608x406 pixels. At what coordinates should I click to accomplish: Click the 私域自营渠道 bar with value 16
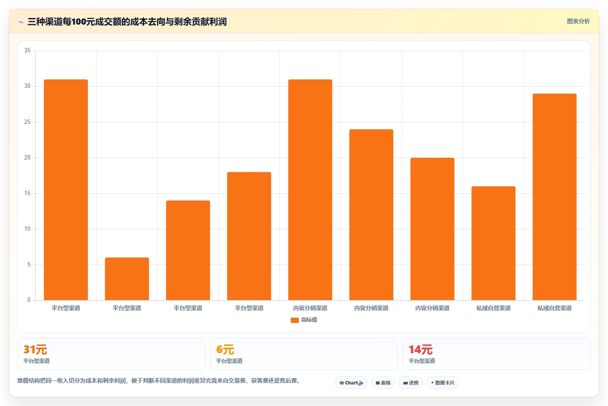[x=493, y=243]
